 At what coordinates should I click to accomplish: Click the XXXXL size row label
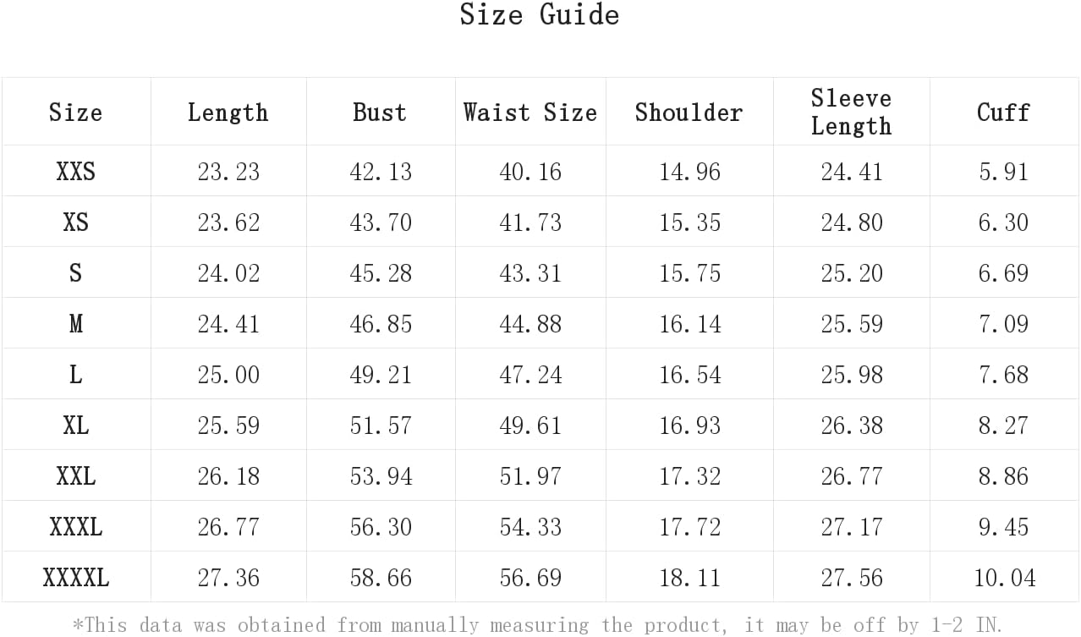[x=75, y=578]
